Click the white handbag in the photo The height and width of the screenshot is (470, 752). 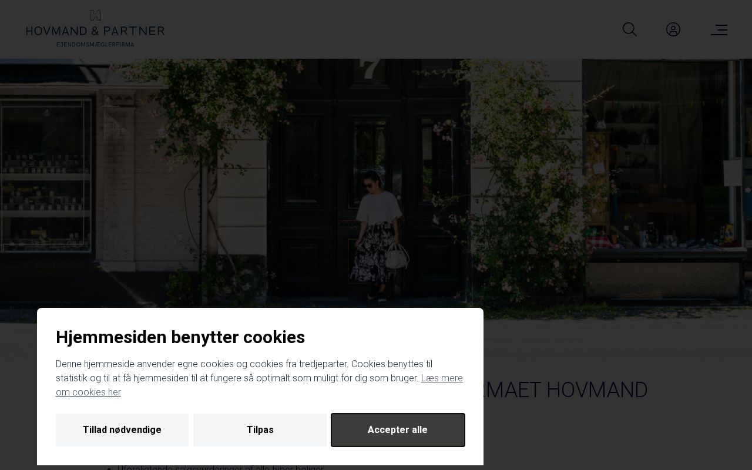397,256
